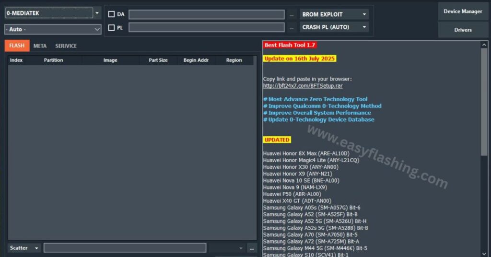This screenshot has width=491, height=257.
Task: Click 'Samsung Galaxy A52 (SM-A525F) Bit-B' entry
Action: (x=310, y=214)
